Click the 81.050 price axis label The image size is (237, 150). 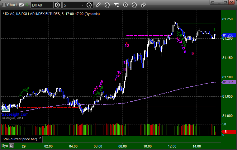(x=227, y=96)
